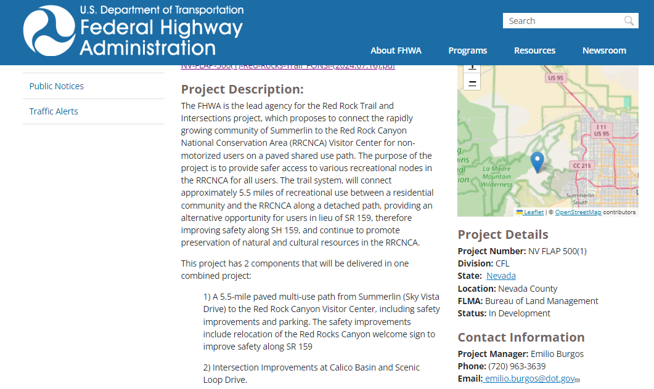654x389 pixels.
Task: Click the blue map location marker
Action: [538, 162]
